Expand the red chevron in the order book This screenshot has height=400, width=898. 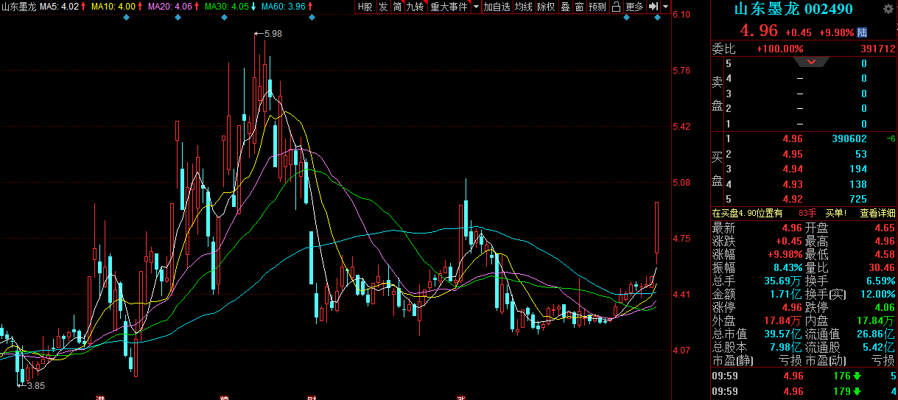(x=811, y=62)
